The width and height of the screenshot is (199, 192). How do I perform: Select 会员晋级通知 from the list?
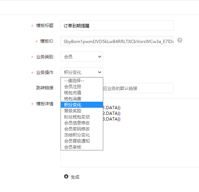[82, 141]
